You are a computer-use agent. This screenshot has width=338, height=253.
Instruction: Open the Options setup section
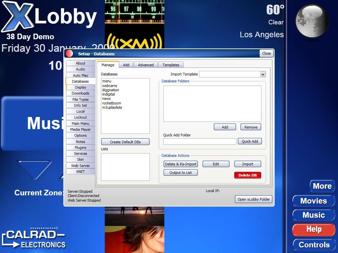tap(81, 135)
